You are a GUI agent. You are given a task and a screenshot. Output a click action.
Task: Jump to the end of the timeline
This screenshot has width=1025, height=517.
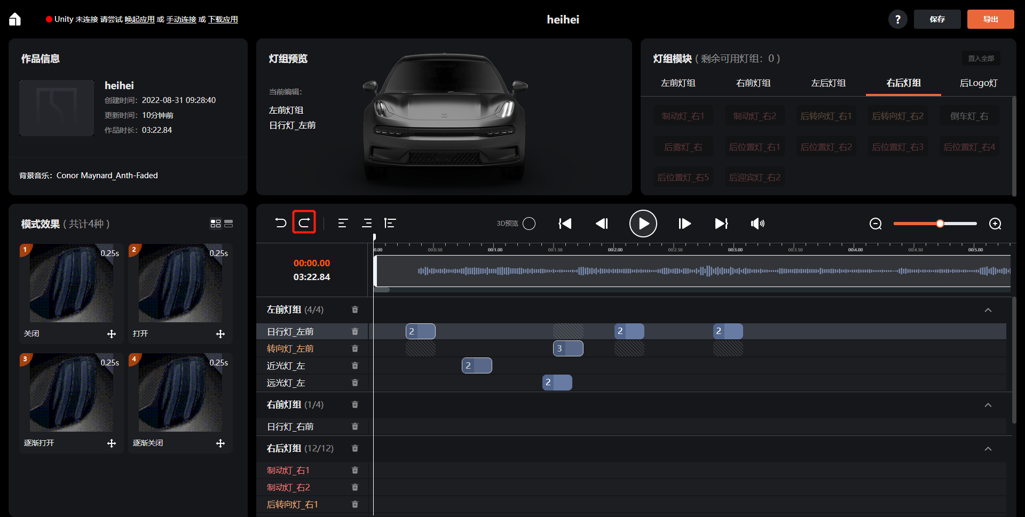tap(721, 224)
